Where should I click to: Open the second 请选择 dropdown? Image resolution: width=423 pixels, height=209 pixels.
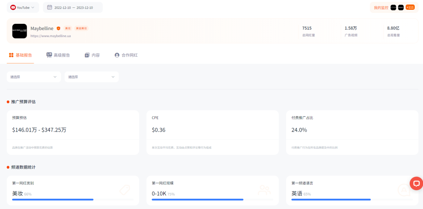coord(92,77)
